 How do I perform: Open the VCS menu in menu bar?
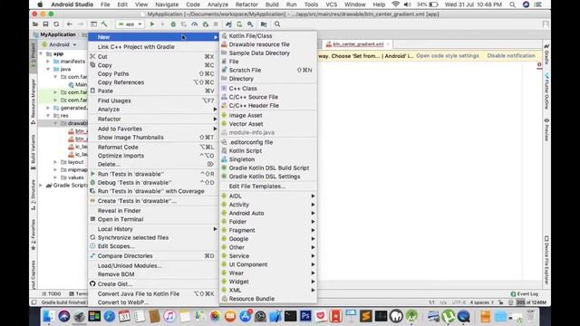331,5
